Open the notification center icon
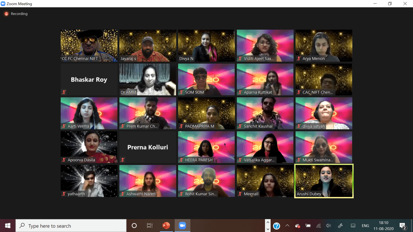The image size is (413, 232). [403, 226]
